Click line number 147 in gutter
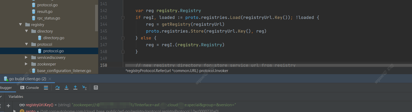This screenshot has width=412, height=112. [x=103, y=45]
